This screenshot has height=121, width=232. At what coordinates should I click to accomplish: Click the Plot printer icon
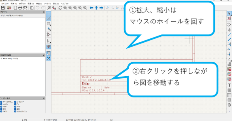pos(25,8)
